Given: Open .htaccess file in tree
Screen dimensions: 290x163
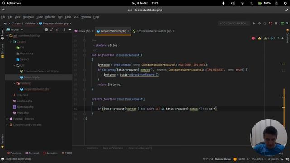Looking at the screenshot, I should [20, 95].
